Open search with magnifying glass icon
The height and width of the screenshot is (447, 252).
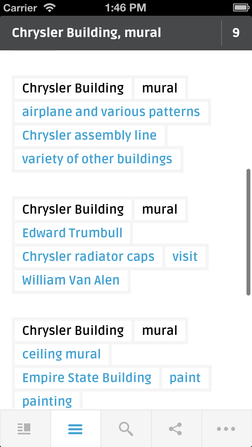coord(126,429)
